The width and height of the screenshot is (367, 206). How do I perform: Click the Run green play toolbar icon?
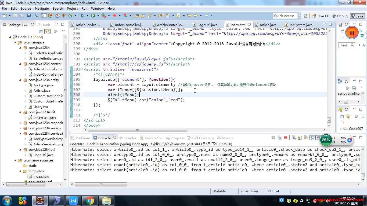click(93, 16)
